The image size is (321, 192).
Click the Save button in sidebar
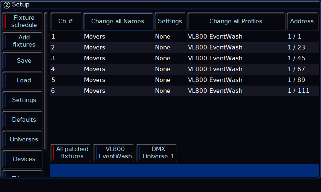(23, 61)
